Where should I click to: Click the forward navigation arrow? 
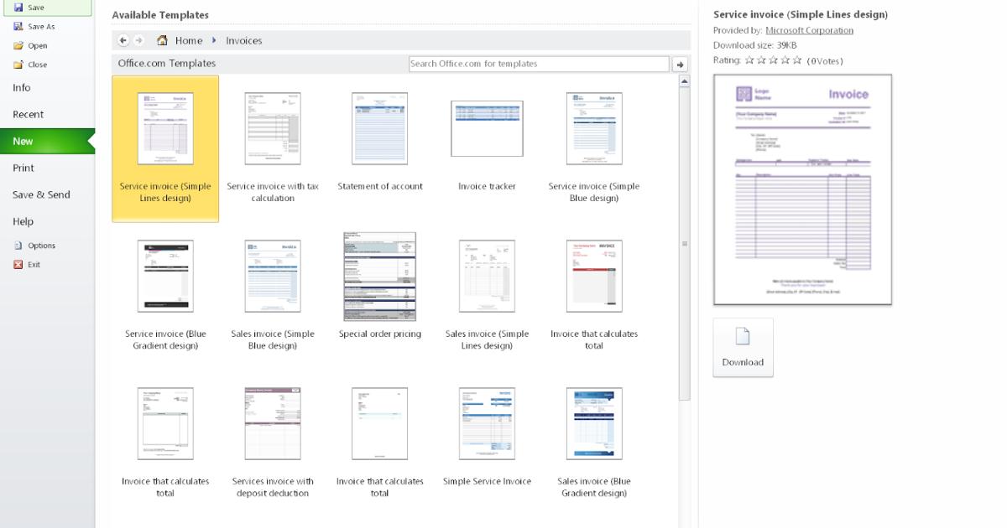click(138, 40)
